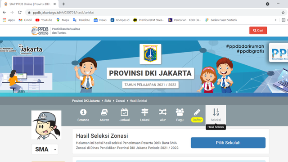Open the PramborsFM Stream bookmark
288x162 pixels.
(149, 20)
